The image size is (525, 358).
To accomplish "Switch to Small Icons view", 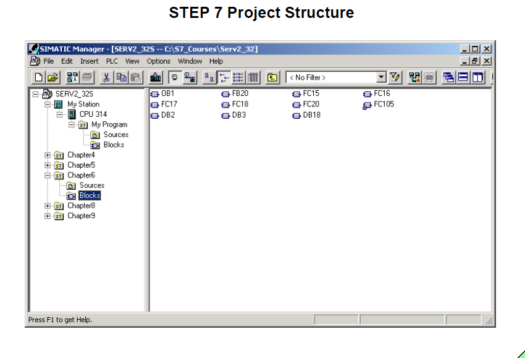I will tap(224, 77).
